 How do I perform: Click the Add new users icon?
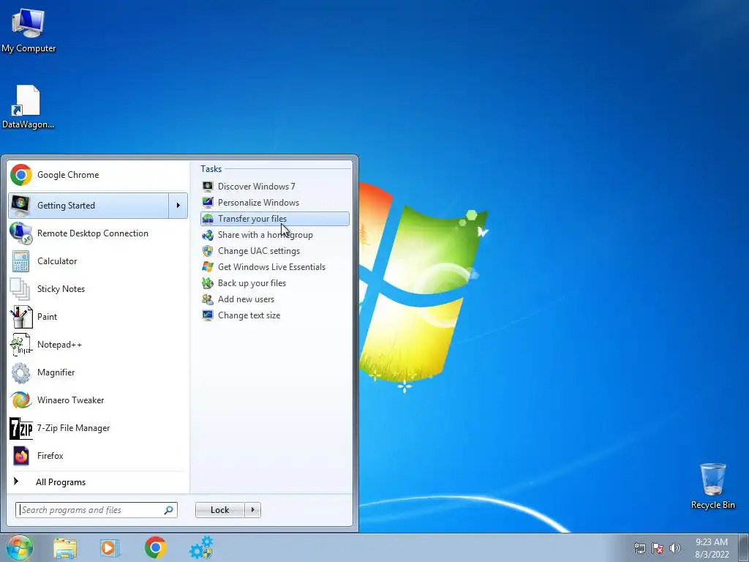pyautogui.click(x=207, y=299)
